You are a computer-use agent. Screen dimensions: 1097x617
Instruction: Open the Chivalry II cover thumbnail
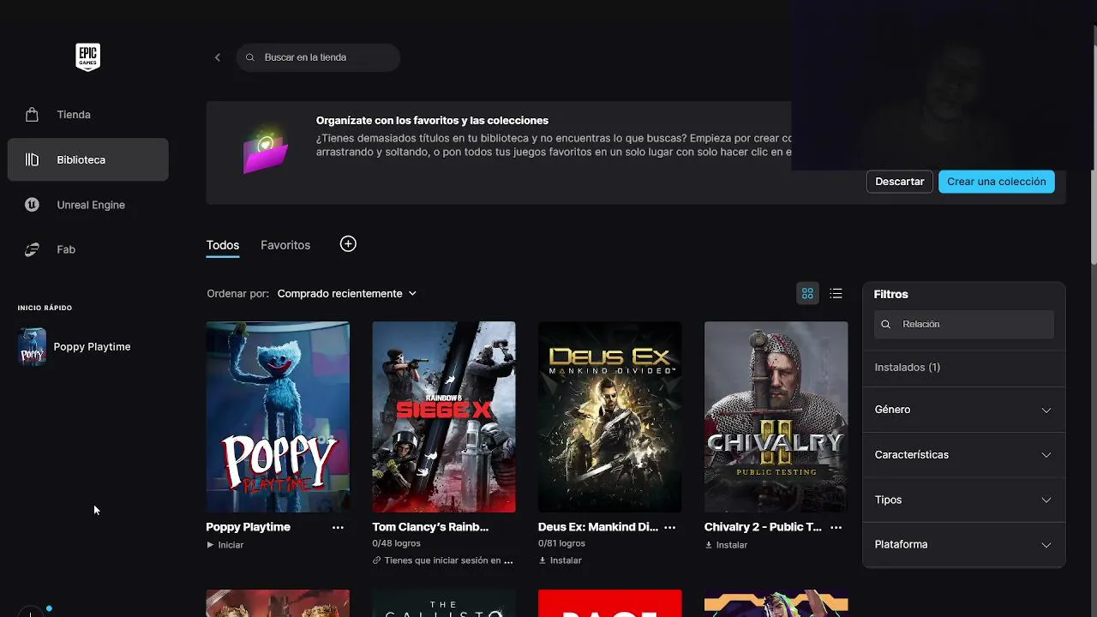click(776, 417)
